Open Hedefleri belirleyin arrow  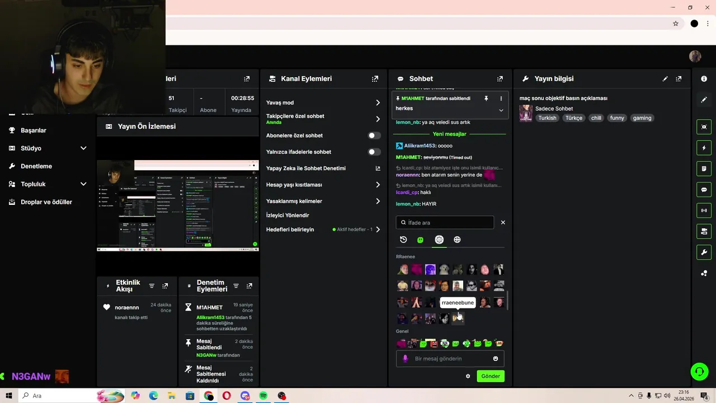378,229
